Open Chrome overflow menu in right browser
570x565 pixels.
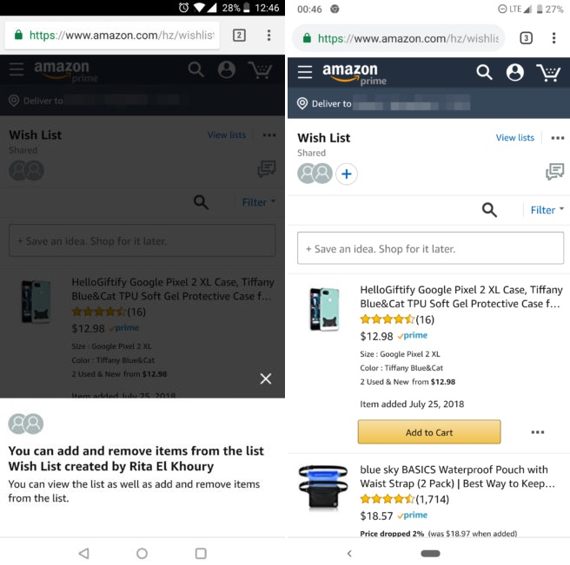553,38
